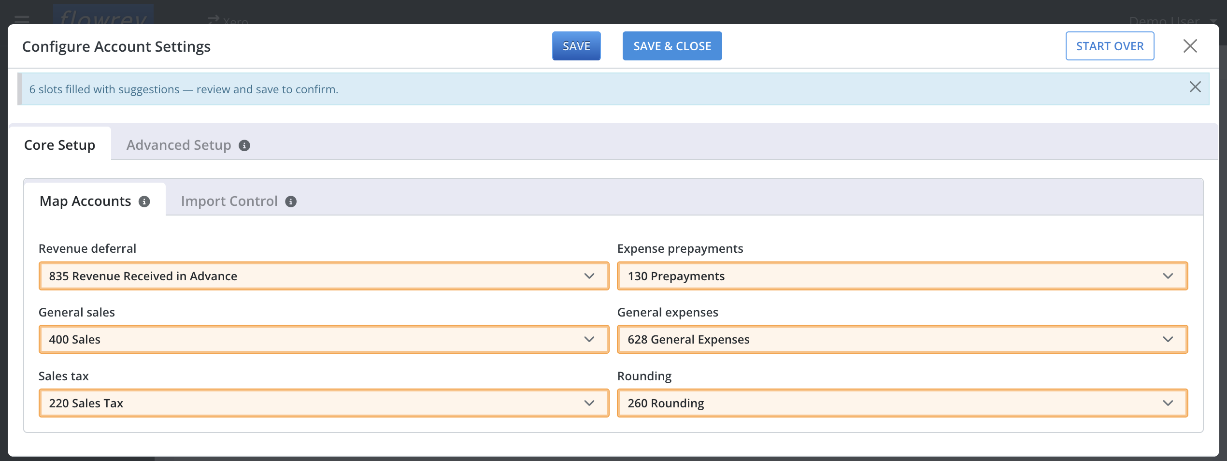Click the General expenses field label
Viewport: 1227px width, 461px height.
668,312
